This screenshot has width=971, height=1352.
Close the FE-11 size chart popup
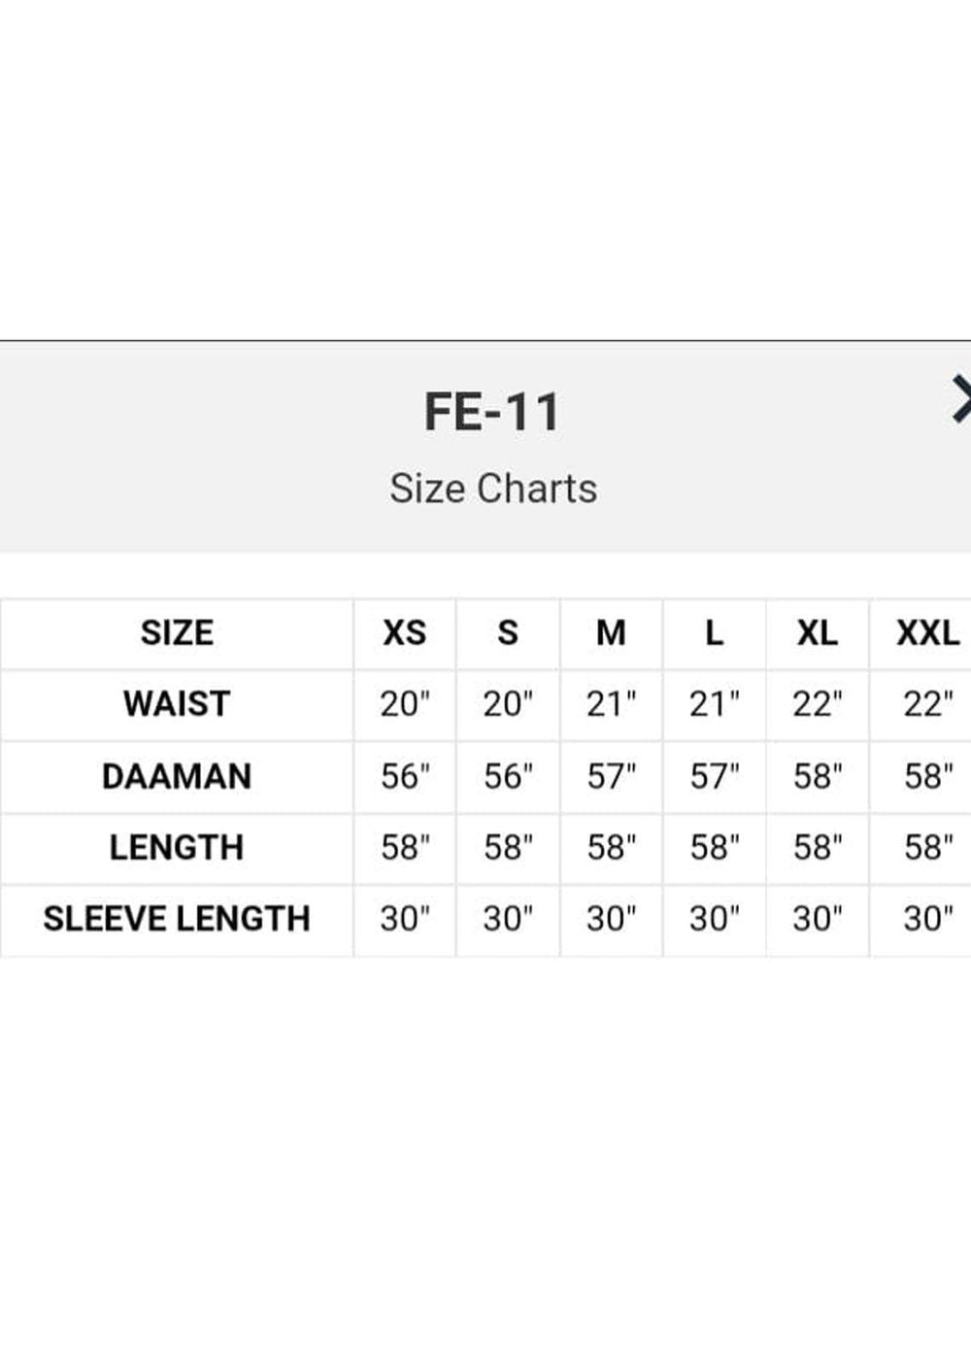961,399
